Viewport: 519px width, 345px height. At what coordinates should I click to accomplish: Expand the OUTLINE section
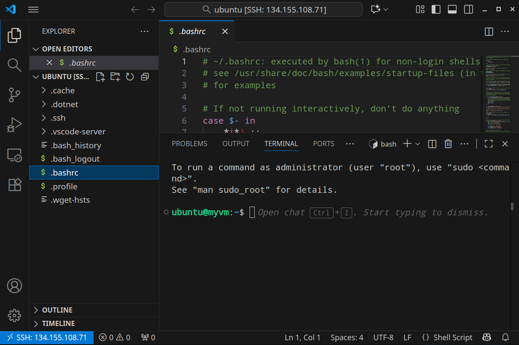click(x=57, y=310)
